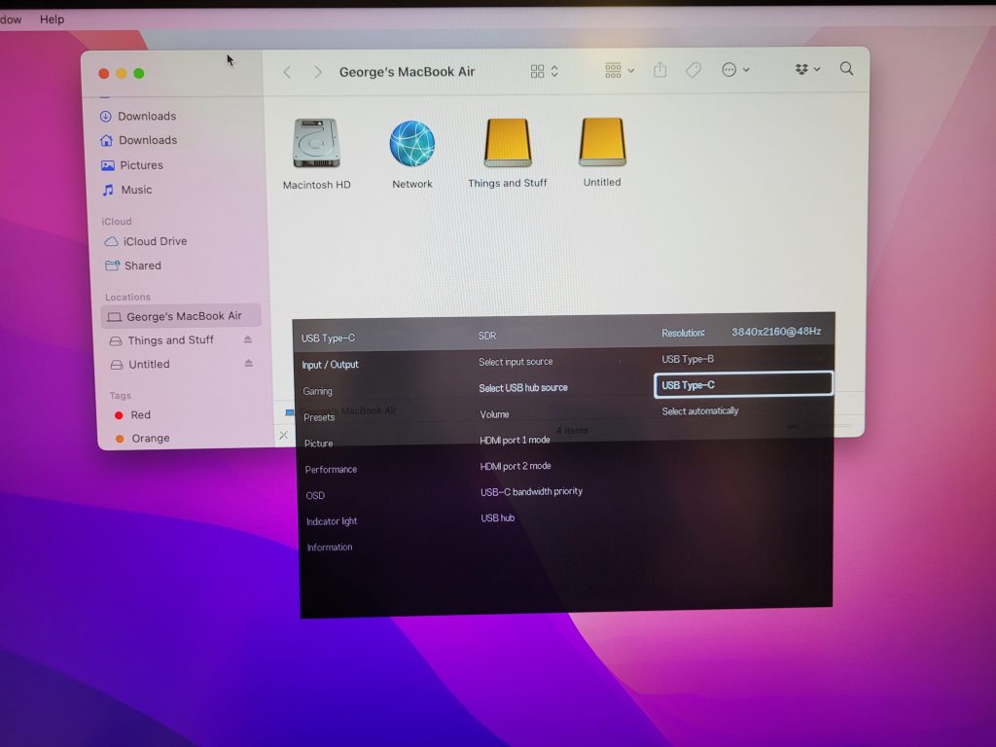Click the 3840x2160@48Hz resolution value
Viewport: 996px width, 747px height.
[775, 331]
